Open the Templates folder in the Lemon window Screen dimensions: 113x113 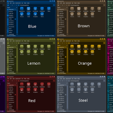point(35,52)
